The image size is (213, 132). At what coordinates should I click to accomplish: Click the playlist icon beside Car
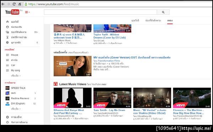7,65
